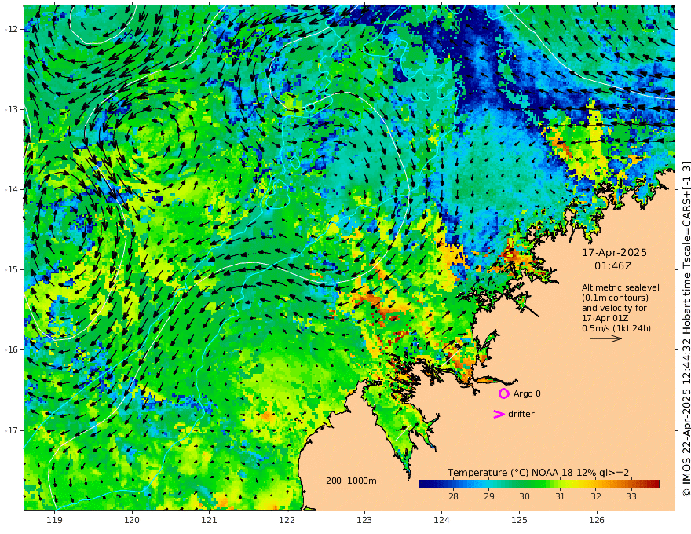The width and height of the screenshot is (691, 534).
Task: Click the temperature color bar at 33°C
Action: pyautogui.click(x=631, y=484)
